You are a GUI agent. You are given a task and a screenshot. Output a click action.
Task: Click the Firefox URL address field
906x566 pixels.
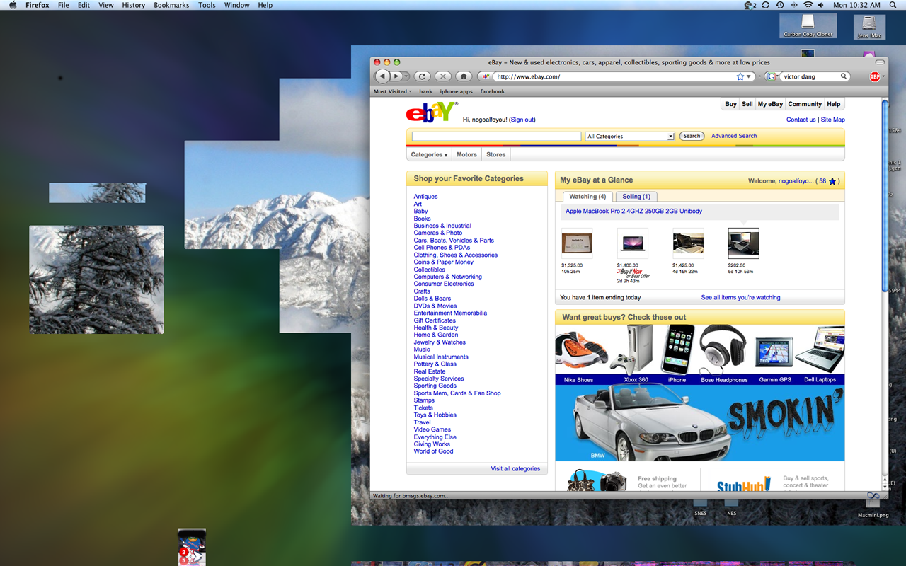point(616,76)
